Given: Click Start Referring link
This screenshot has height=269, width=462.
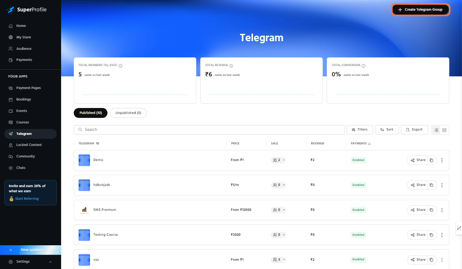Looking at the screenshot, I should tap(27, 199).
